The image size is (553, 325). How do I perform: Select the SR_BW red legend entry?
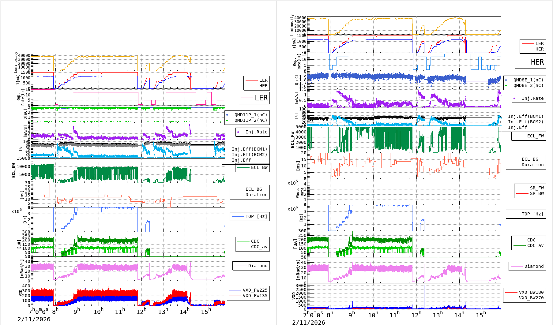click(530, 193)
